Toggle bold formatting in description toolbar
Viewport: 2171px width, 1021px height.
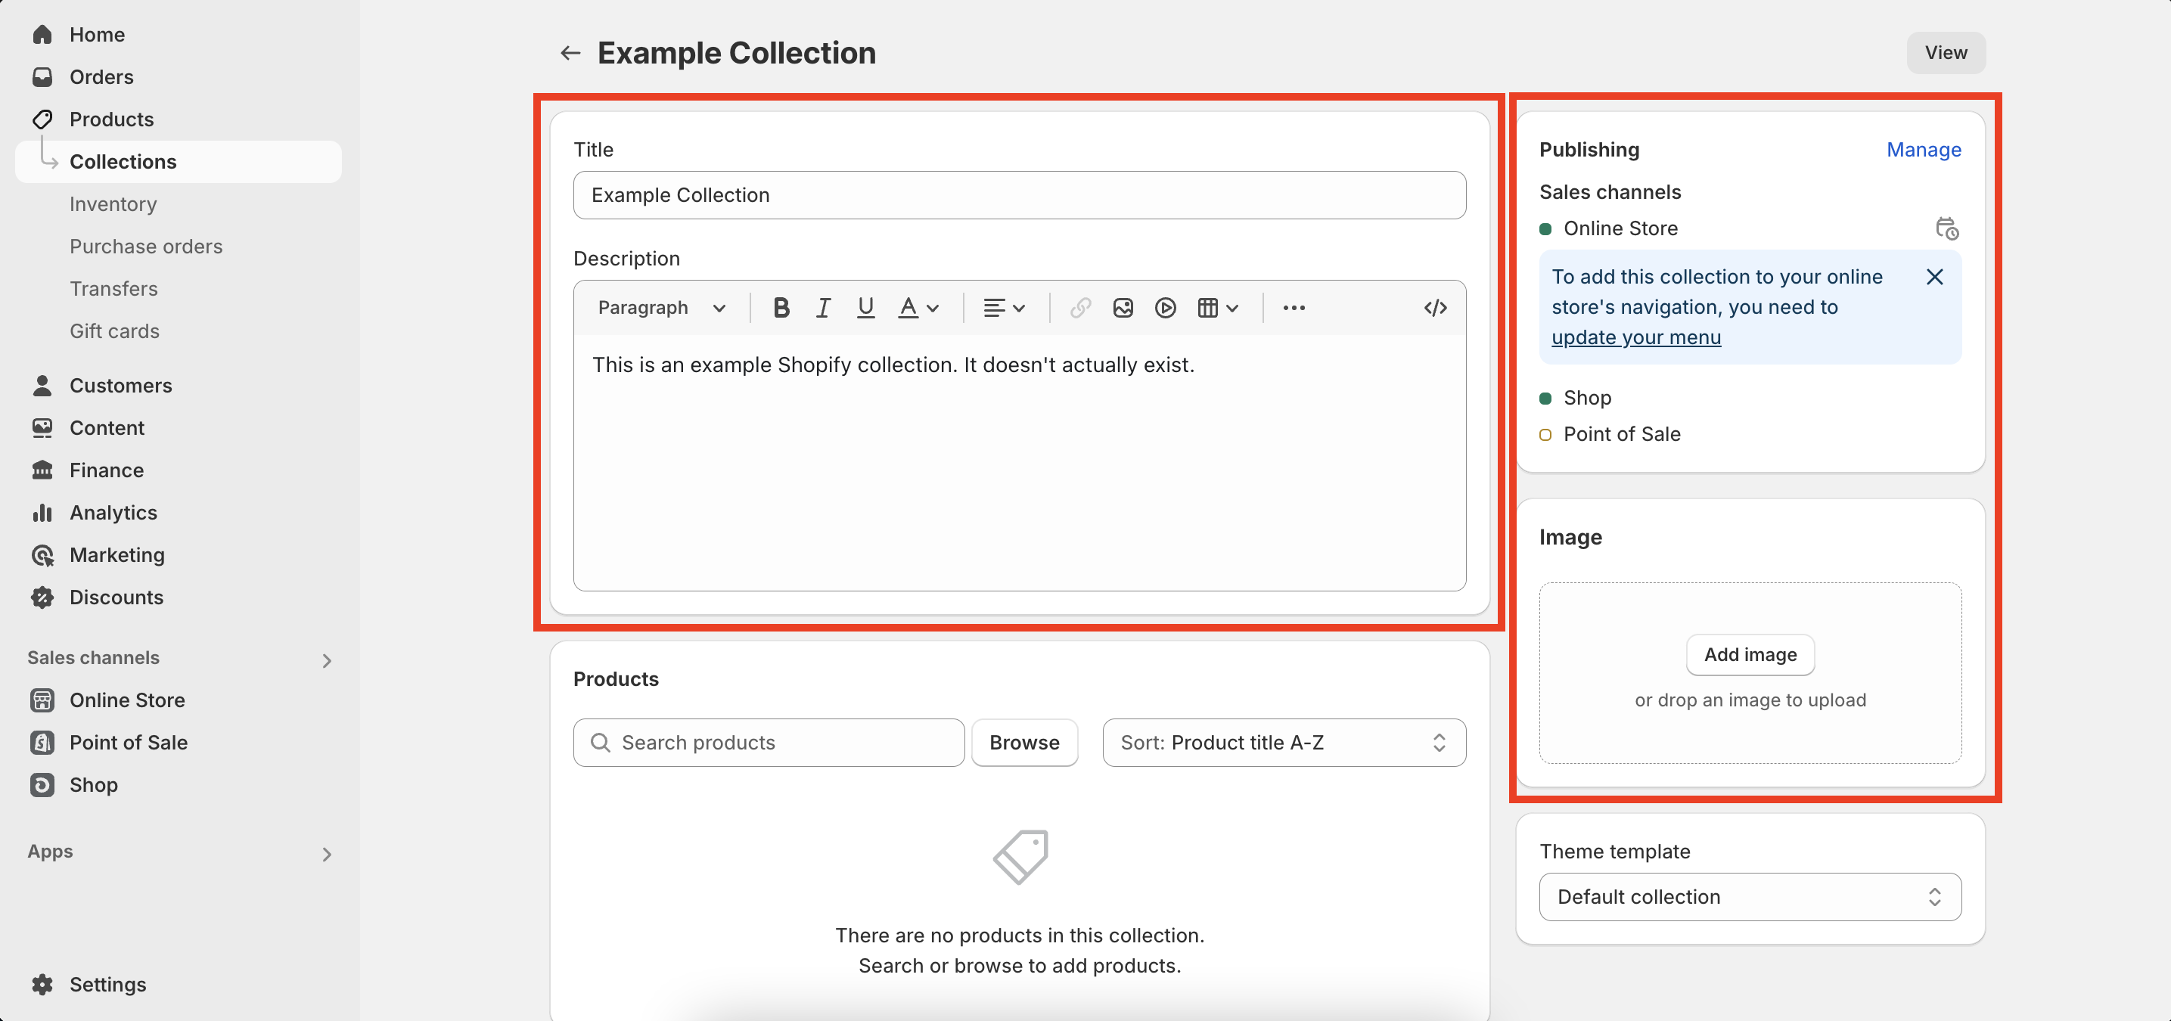[781, 308]
